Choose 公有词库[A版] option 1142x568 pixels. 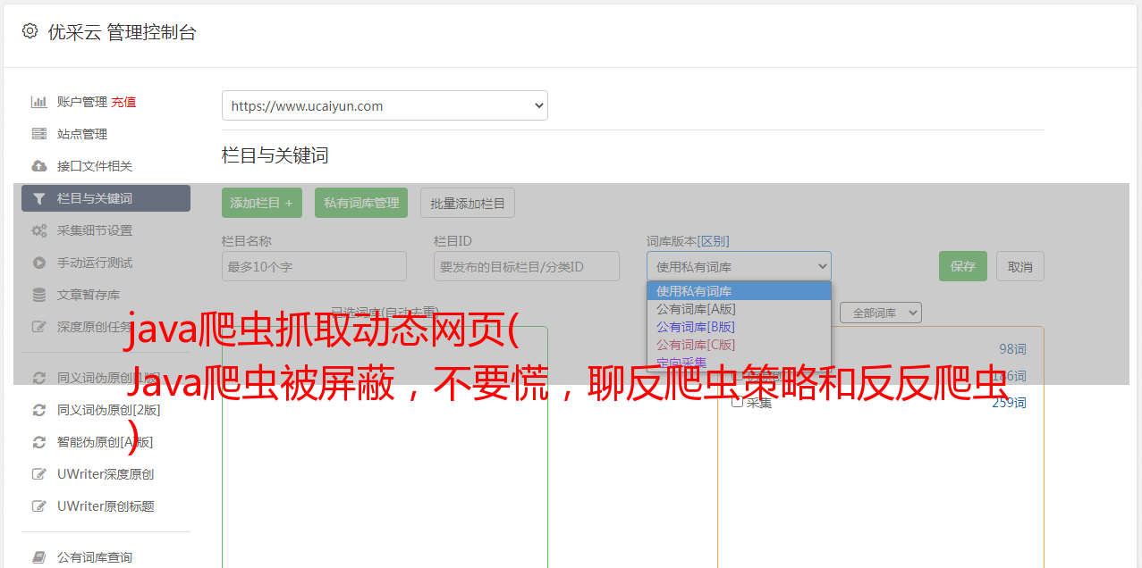click(739, 309)
